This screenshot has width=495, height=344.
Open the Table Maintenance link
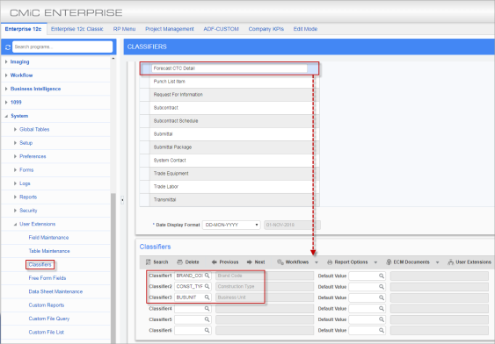pos(49,251)
